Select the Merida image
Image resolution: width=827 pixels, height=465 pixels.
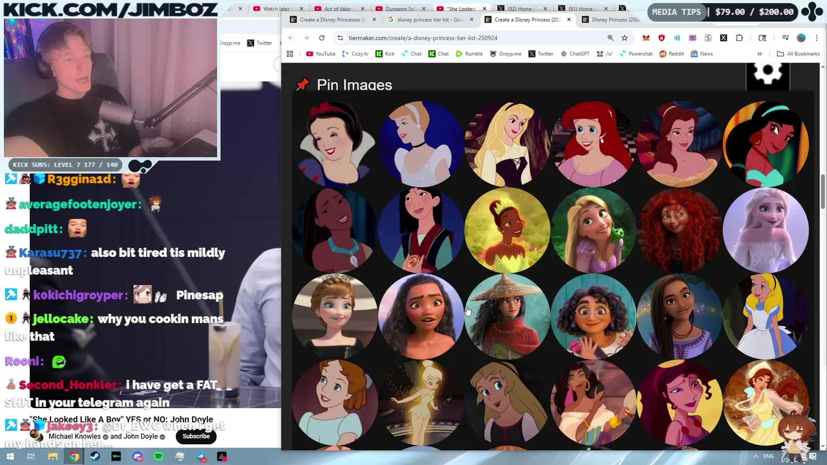click(x=679, y=229)
